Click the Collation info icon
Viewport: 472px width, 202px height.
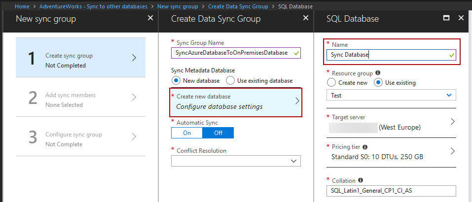coord(361,180)
